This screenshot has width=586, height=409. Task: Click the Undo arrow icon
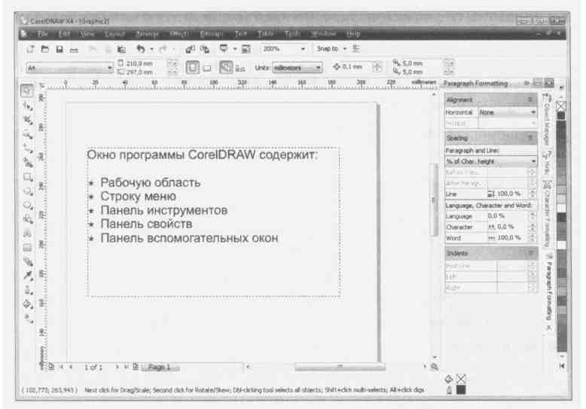(141, 49)
